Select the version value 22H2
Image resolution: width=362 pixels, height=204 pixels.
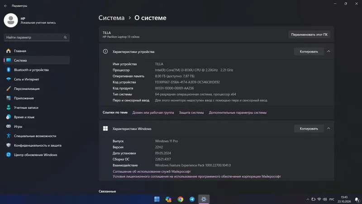point(159,147)
